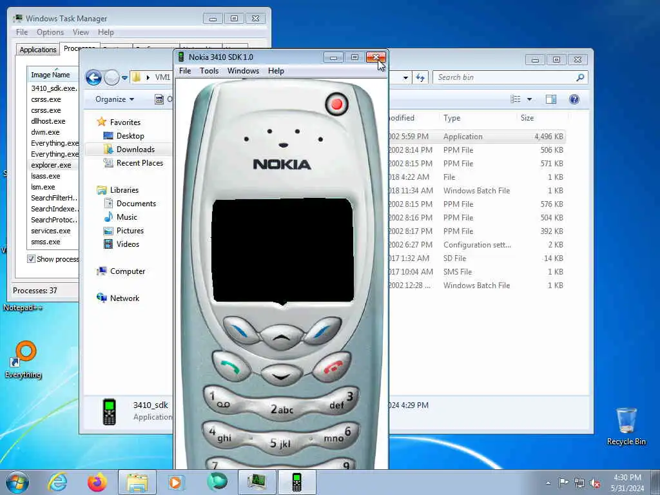Select the Everything desktop shortcut
The height and width of the screenshot is (495, 660).
[x=24, y=360]
